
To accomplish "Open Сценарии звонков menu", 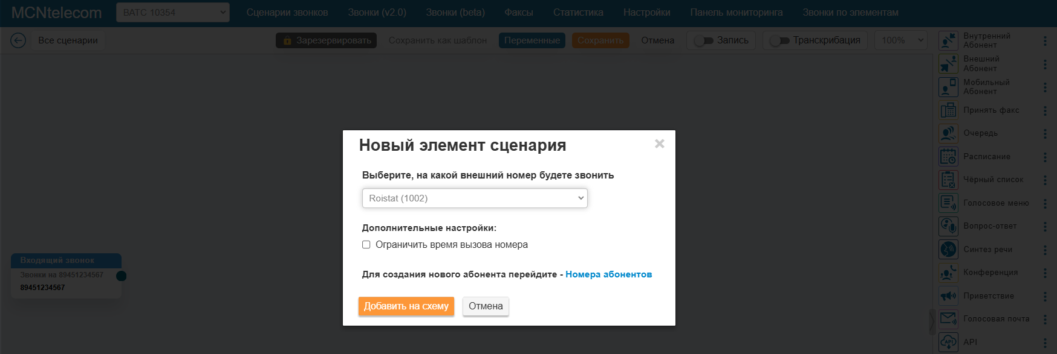I will (x=287, y=13).
